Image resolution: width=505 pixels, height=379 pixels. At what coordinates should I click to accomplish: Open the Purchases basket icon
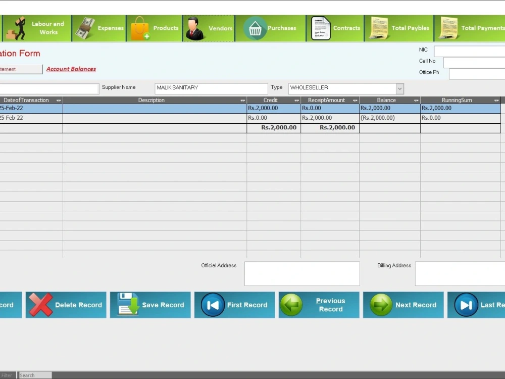coord(255,28)
